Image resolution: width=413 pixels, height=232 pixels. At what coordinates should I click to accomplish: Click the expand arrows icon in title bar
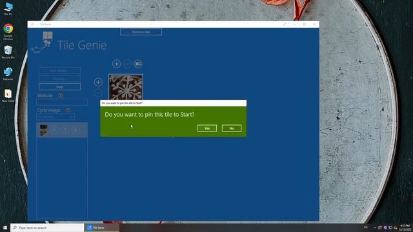pos(285,24)
